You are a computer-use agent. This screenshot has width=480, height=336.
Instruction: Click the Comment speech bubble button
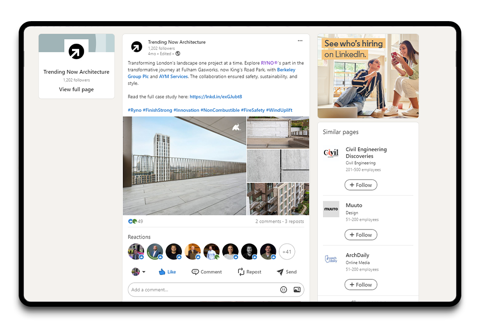206,272
